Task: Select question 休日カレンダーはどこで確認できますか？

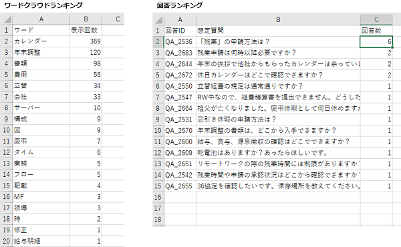Action: click(278, 75)
